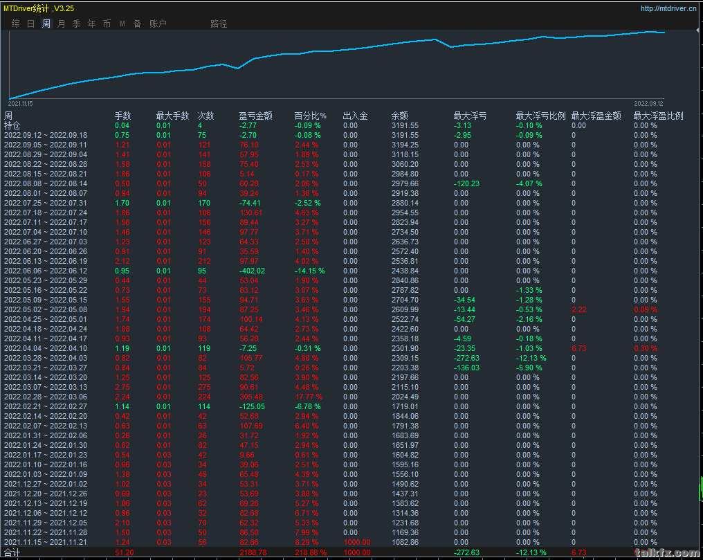
Task: Select the 周 weekly tab
Action: coord(46,24)
